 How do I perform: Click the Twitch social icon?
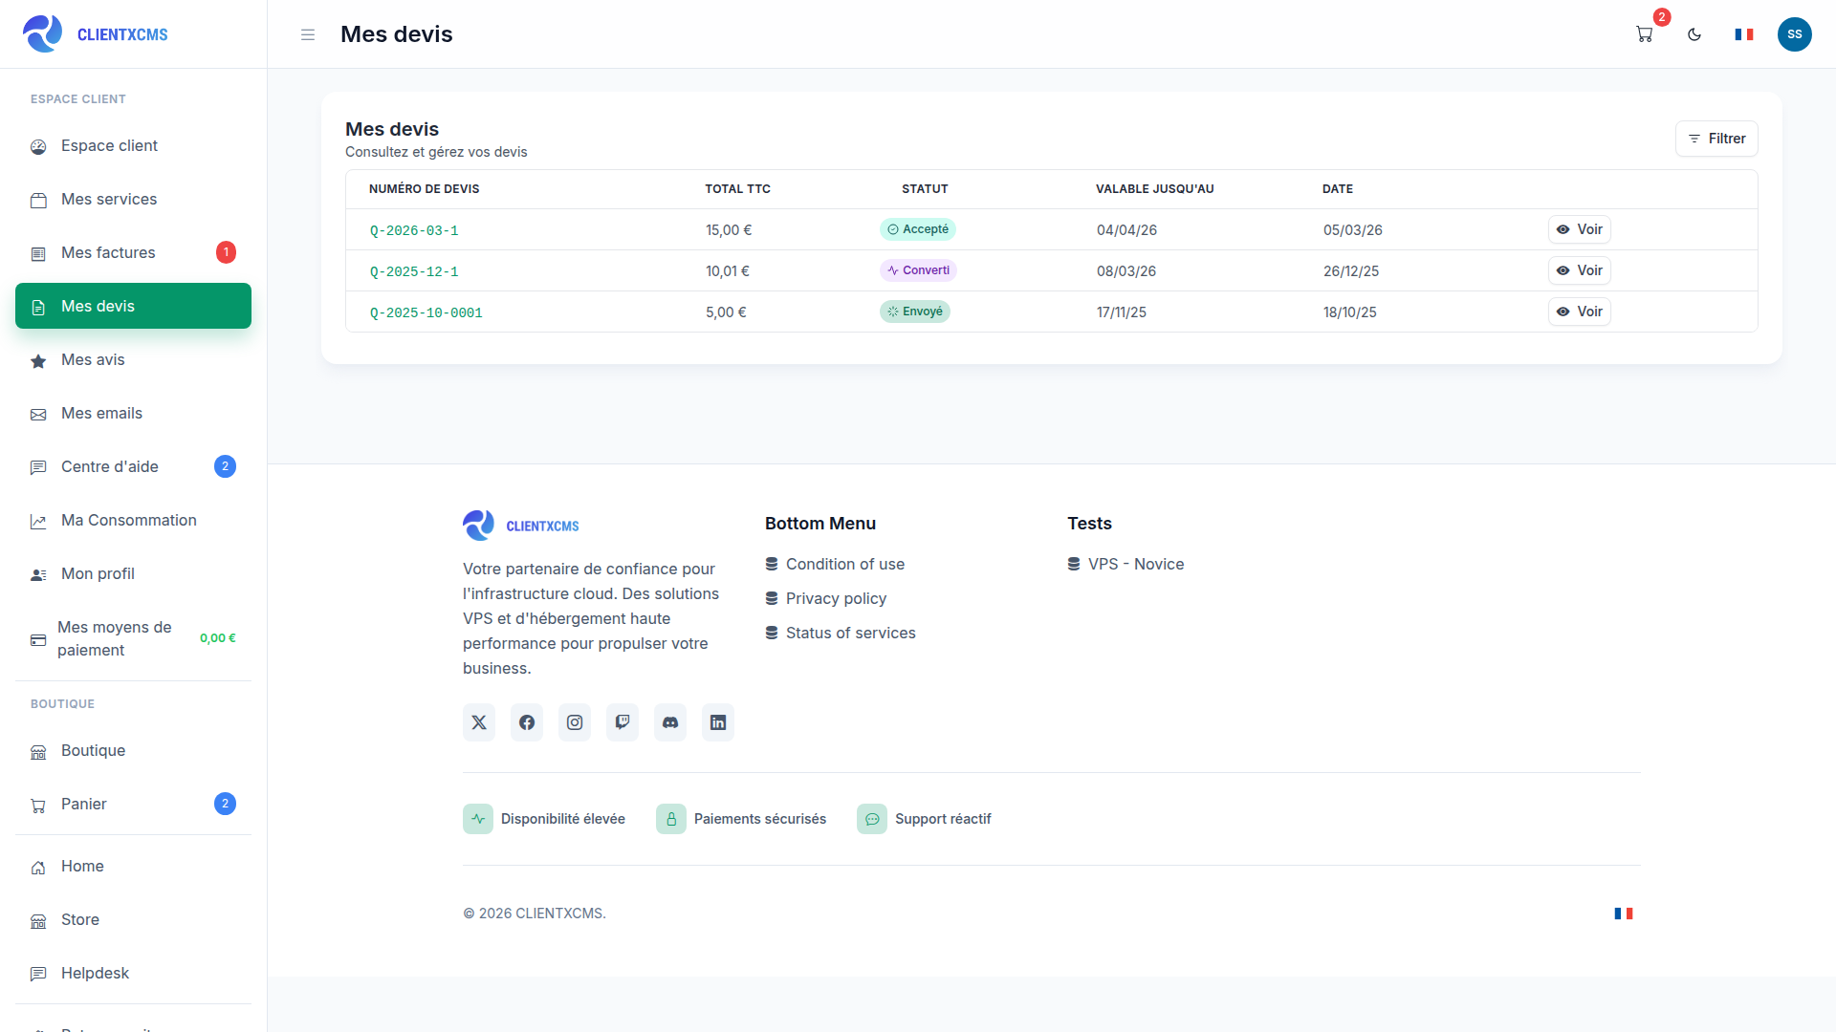623,722
